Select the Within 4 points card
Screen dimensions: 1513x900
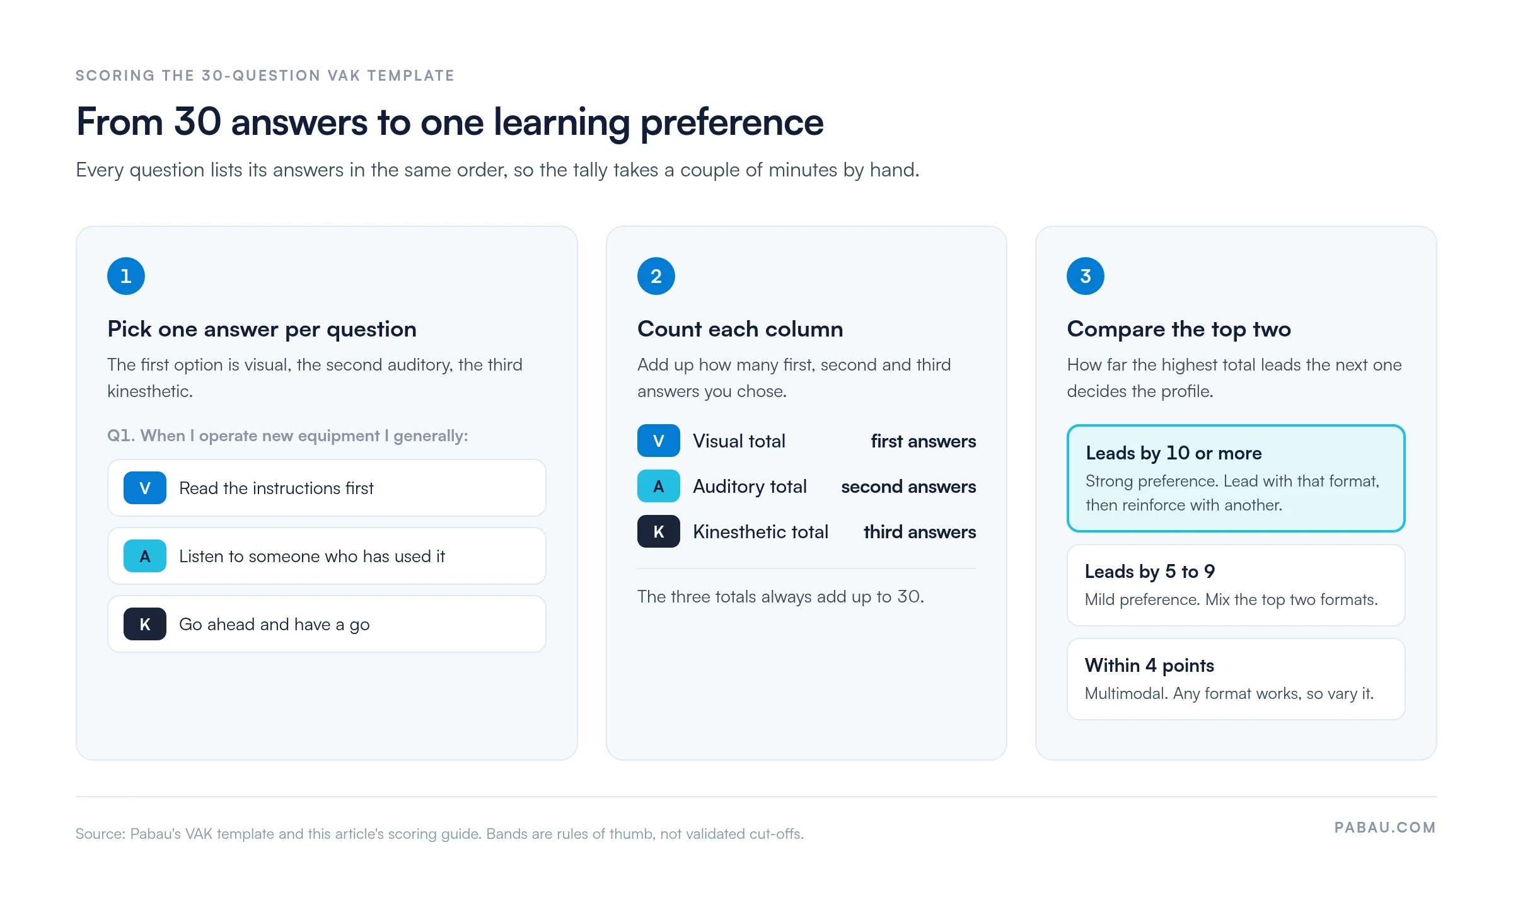click(1236, 679)
